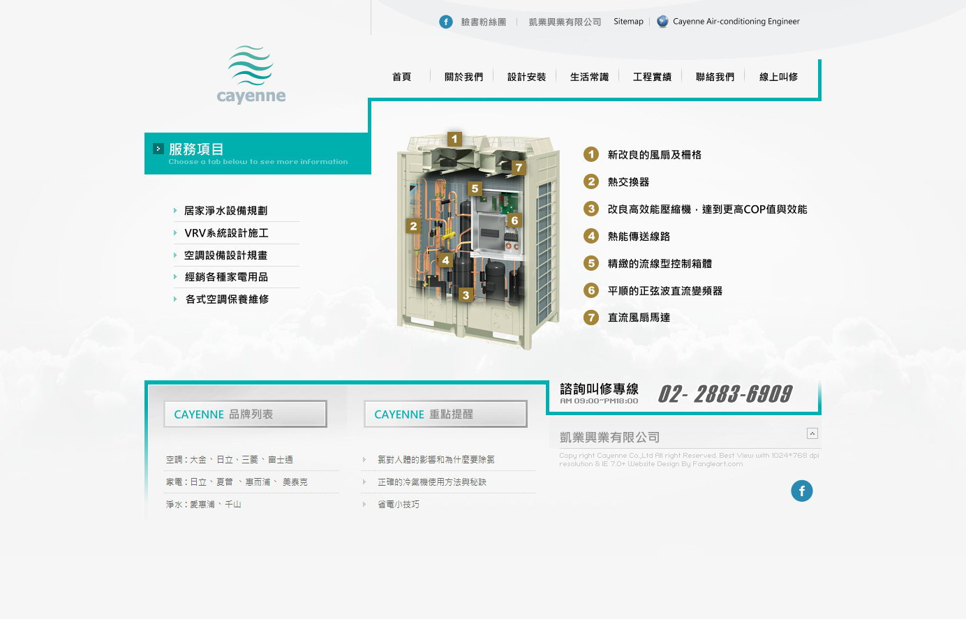966x619 pixels.
Task: Click the Facebook icon in top bar
Action: (446, 22)
